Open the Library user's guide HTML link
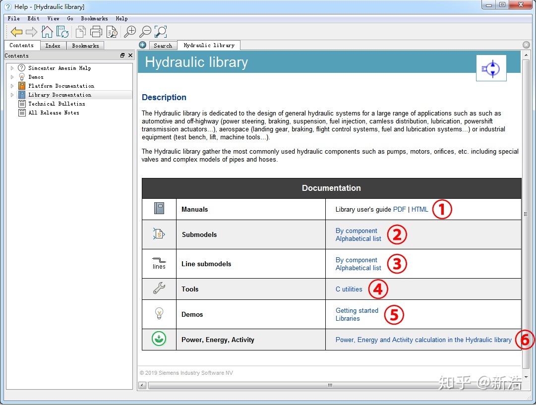This screenshot has height=405, width=536. click(420, 209)
